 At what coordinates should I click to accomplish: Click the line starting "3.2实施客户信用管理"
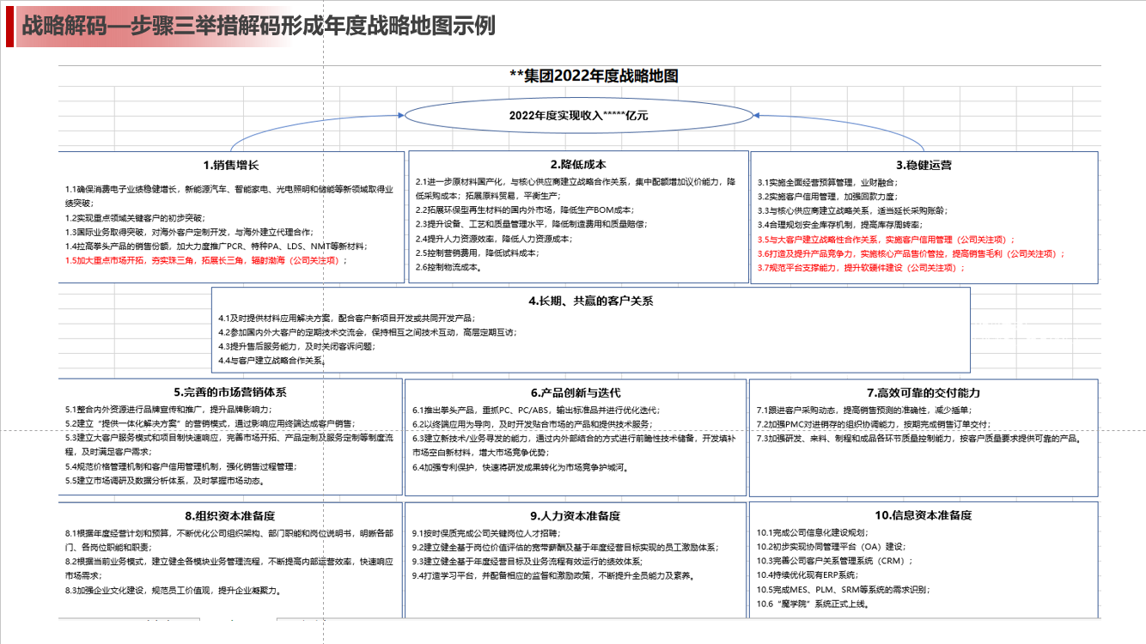(826, 196)
